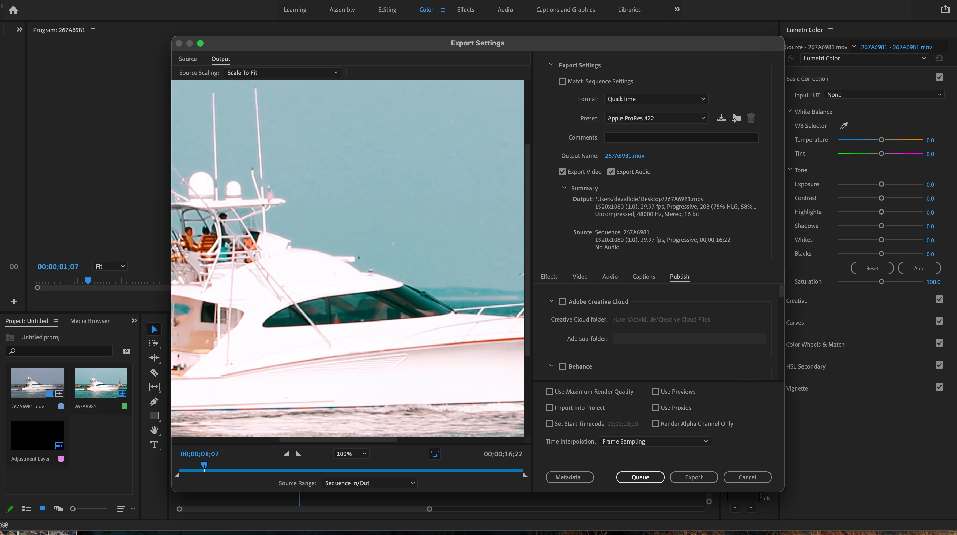Open the Source Range dropdown
957x535 pixels.
[x=369, y=483]
